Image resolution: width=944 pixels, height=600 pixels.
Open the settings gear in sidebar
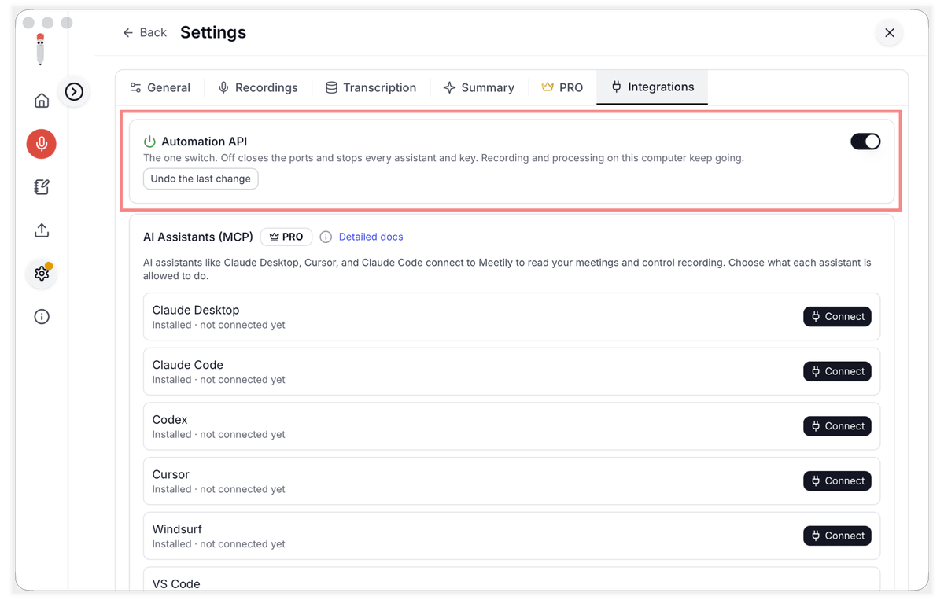[42, 274]
